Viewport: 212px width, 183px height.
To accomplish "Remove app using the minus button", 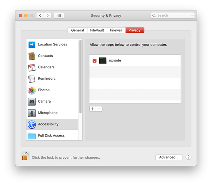I will tap(99, 109).
